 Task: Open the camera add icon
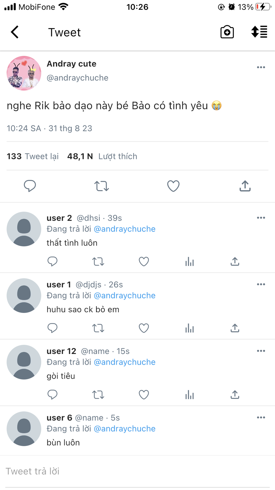227,32
